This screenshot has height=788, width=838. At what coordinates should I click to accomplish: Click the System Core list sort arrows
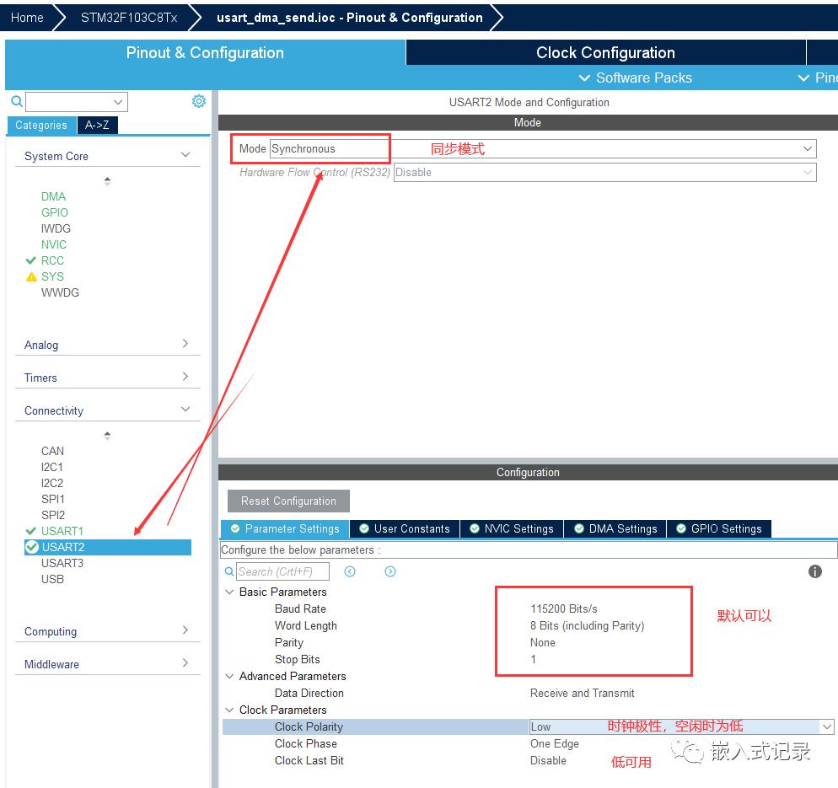[107, 181]
